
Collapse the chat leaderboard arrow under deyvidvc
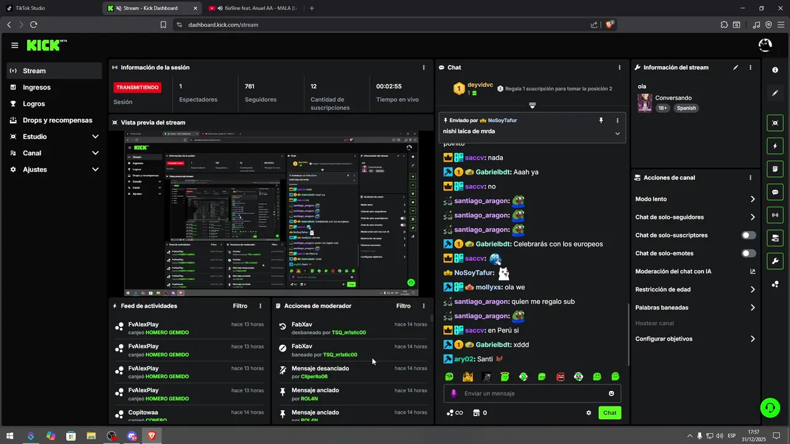(x=532, y=105)
